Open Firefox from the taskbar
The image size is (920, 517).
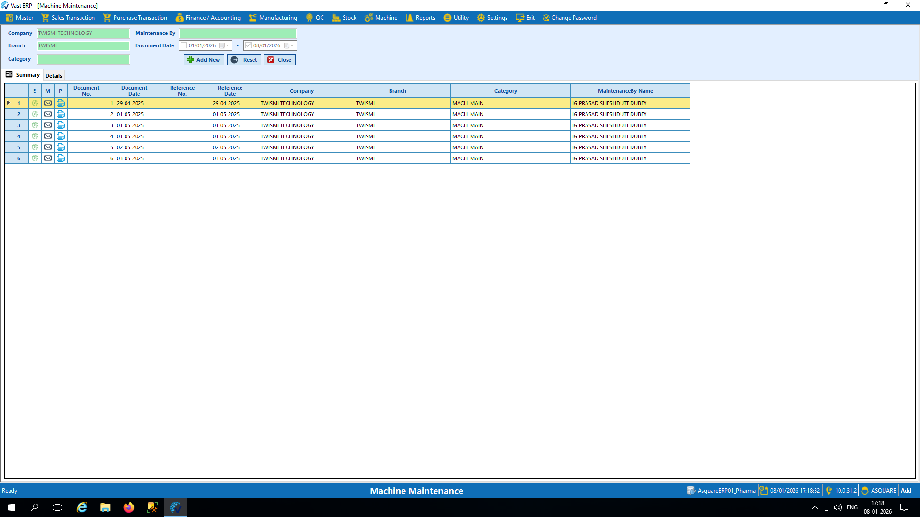(x=128, y=507)
